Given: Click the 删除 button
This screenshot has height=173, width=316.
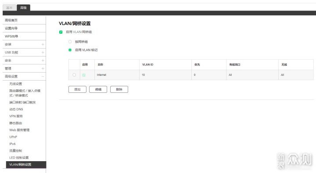Looking at the screenshot, I should 119,89.
